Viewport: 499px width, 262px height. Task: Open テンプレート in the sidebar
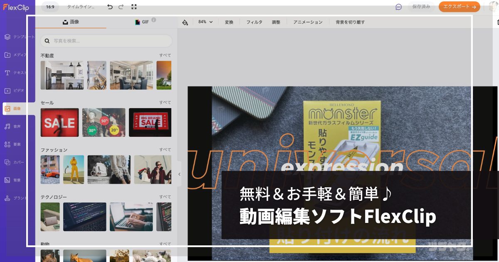pos(19,37)
